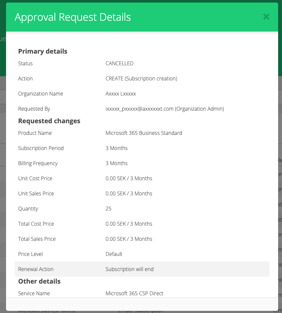
Task: Select the CANCELLED status value
Action: tap(120, 64)
